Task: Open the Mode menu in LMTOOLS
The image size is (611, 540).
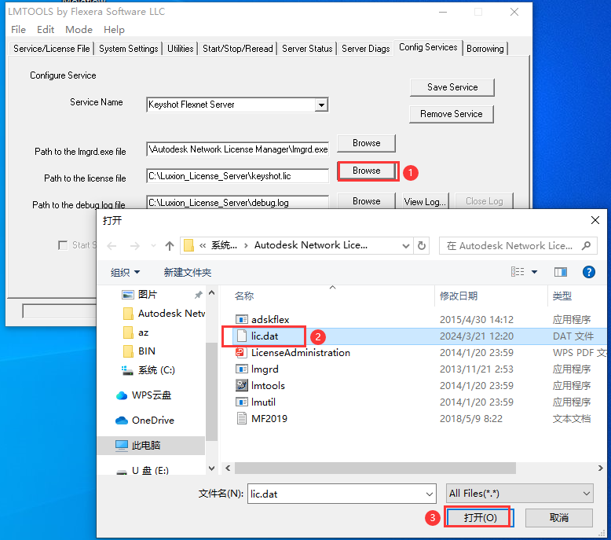Action: (79, 30)
